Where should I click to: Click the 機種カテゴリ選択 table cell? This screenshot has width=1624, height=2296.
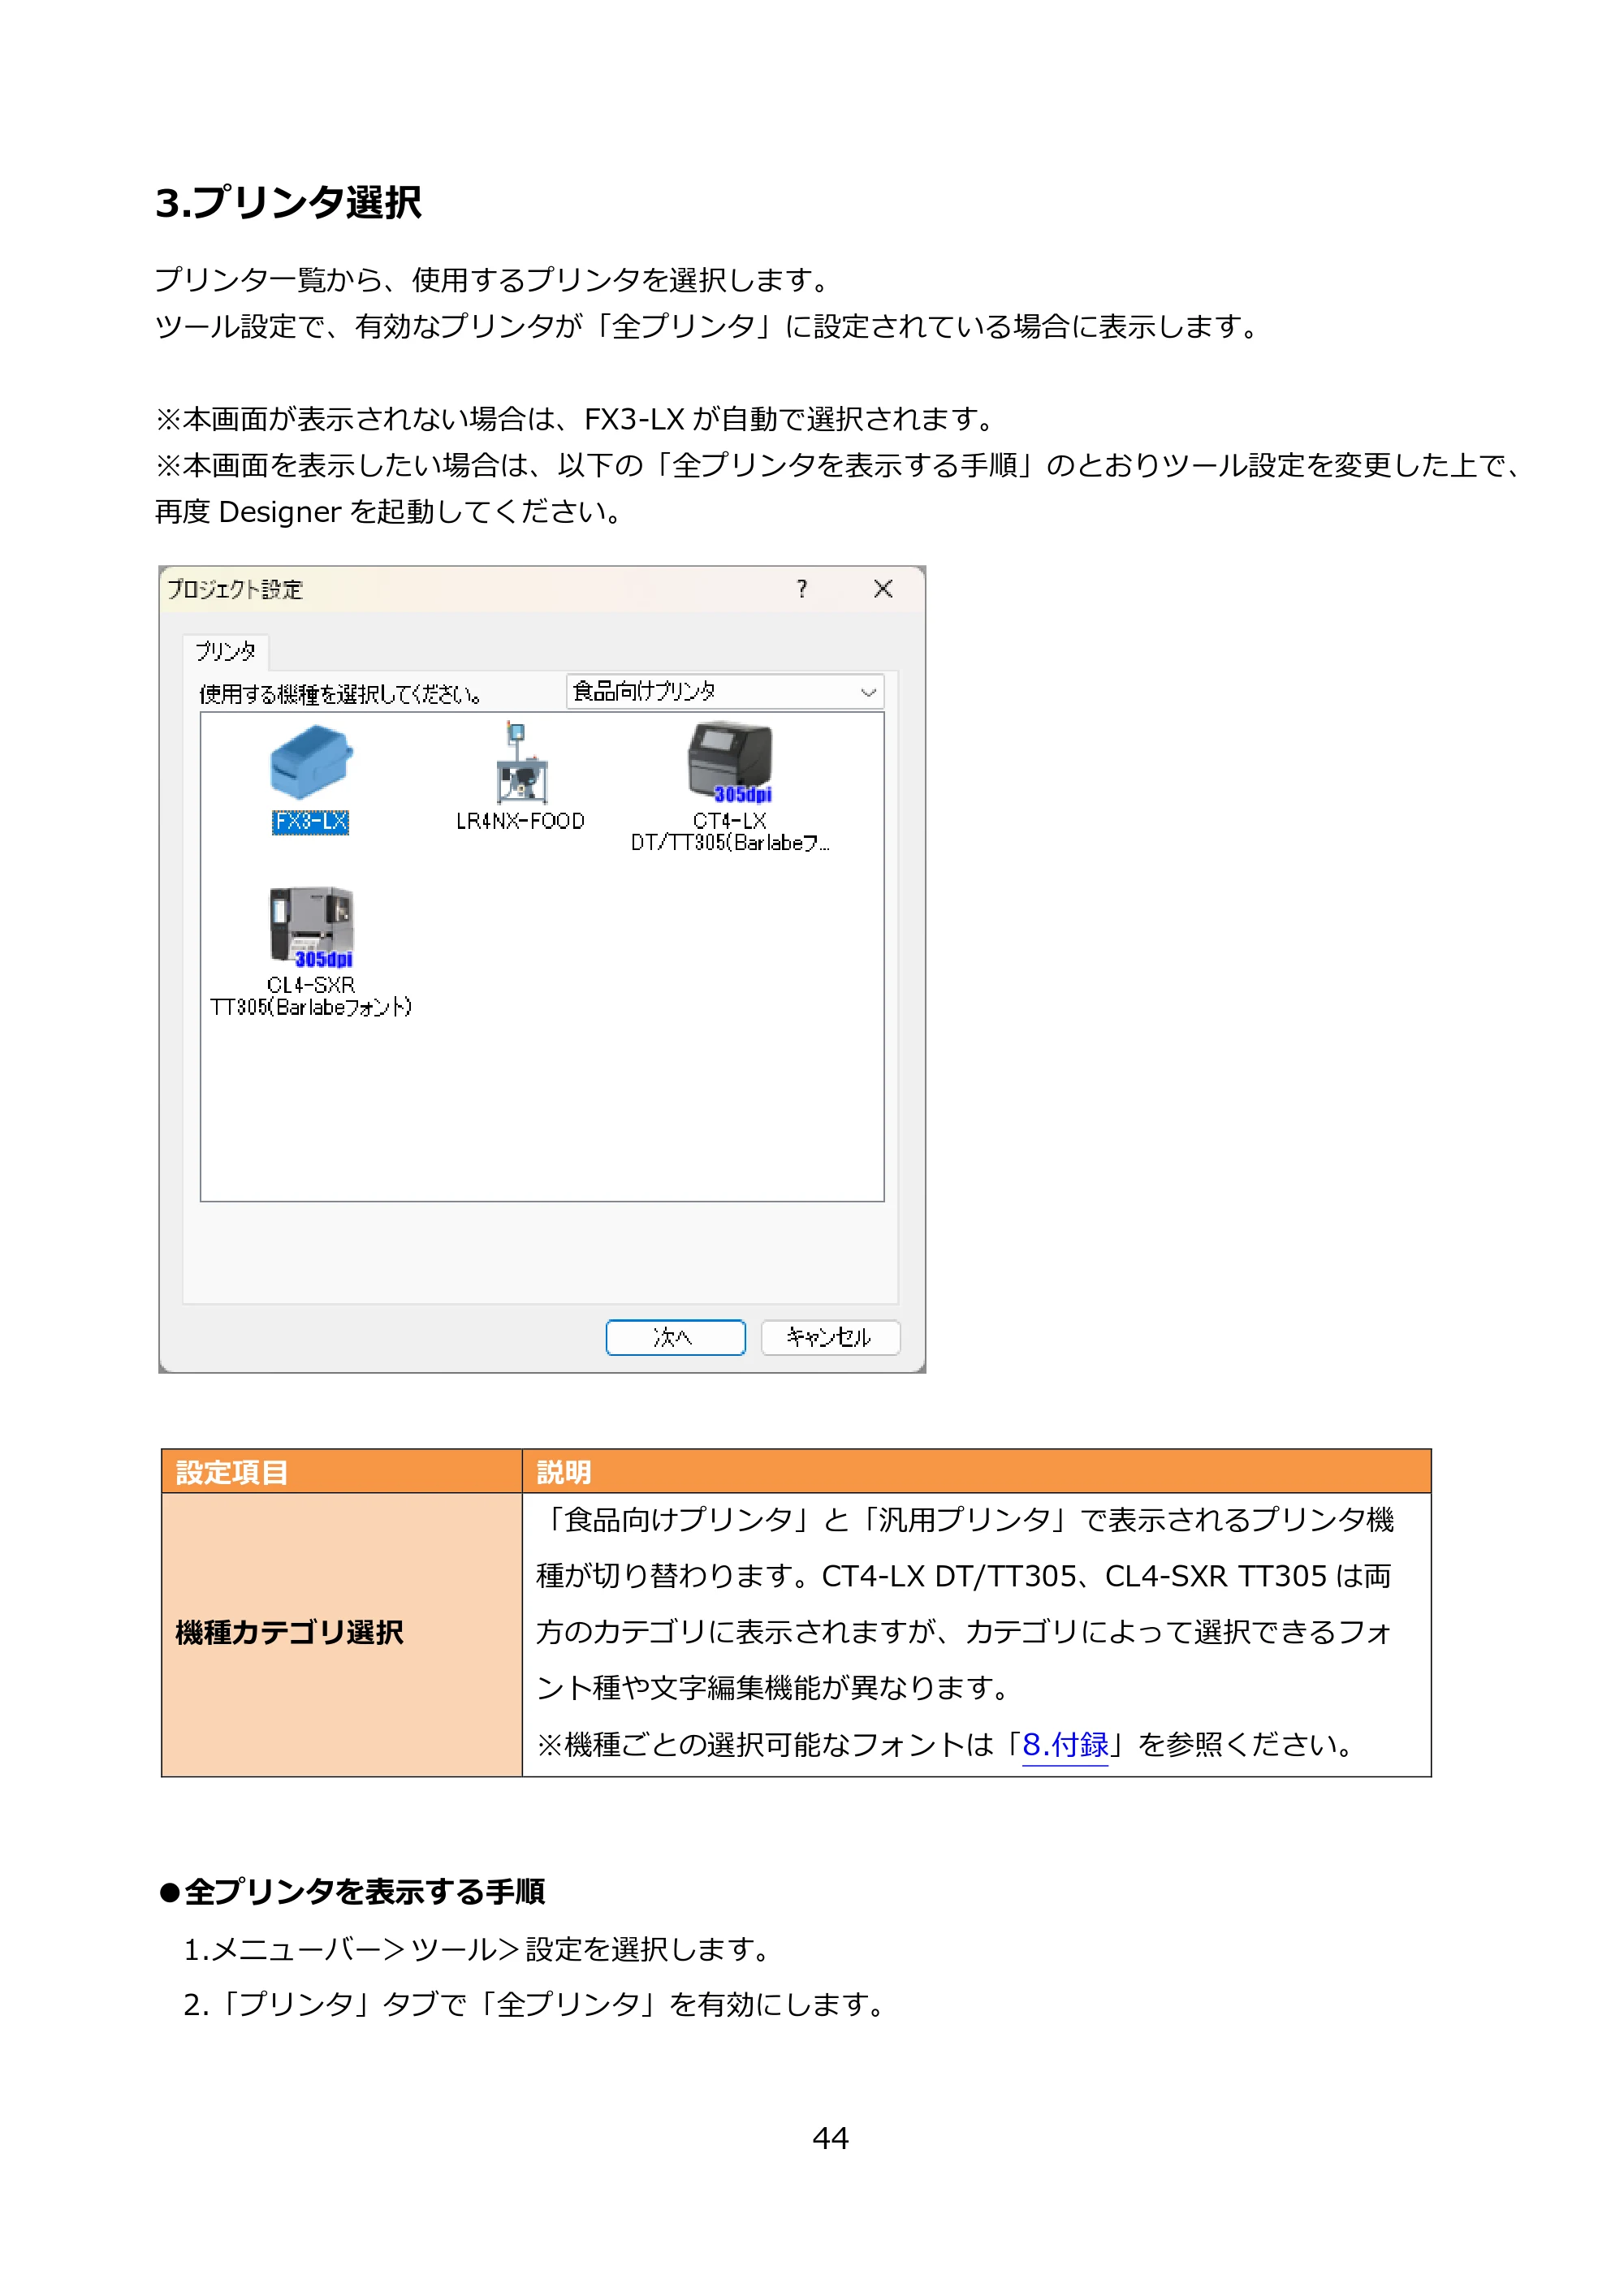[342, 1634]
